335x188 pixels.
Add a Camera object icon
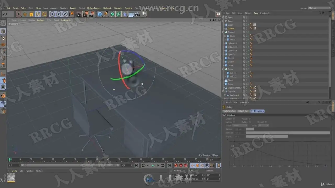click(x=137, y=14)
